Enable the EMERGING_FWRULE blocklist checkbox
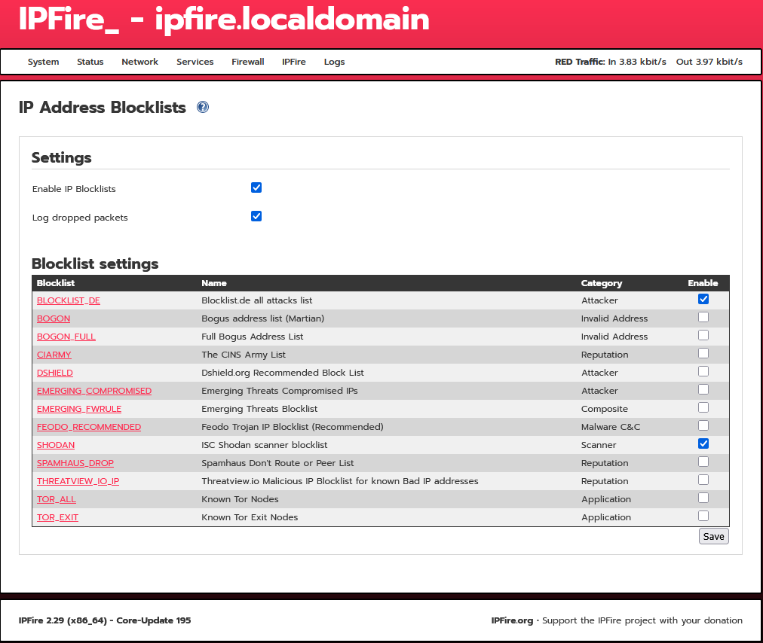 click(703, 407)
